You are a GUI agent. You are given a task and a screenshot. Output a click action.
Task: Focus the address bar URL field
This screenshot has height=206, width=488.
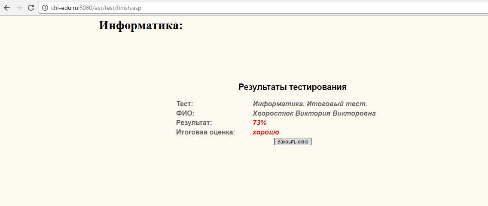pyautogui.click(x=258, y=8)
